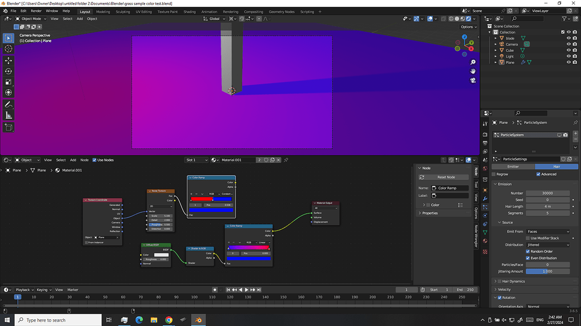This screenshot has height=326, width=581.
Task: Open Blender from the Windows taskbar
Action: (x=198, y=320)
